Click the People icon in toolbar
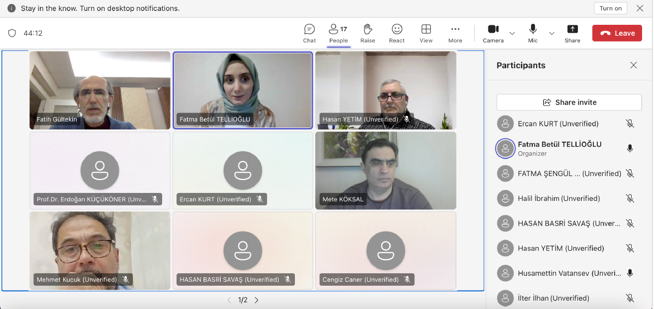Viewport: 654px width, 309px height. tap(338, 33)
